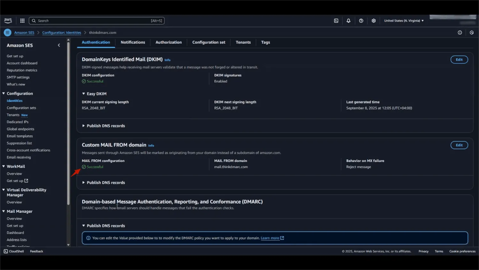The image size is (479, 270).
Task: Click the Feedback link in footer
Action: pos(36,251)
